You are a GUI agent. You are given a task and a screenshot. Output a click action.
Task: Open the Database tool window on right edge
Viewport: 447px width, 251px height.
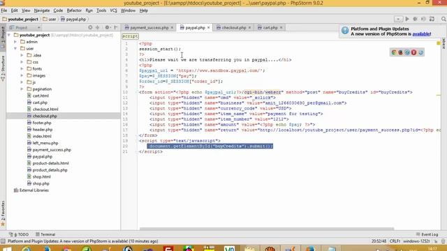pos(444,43)
